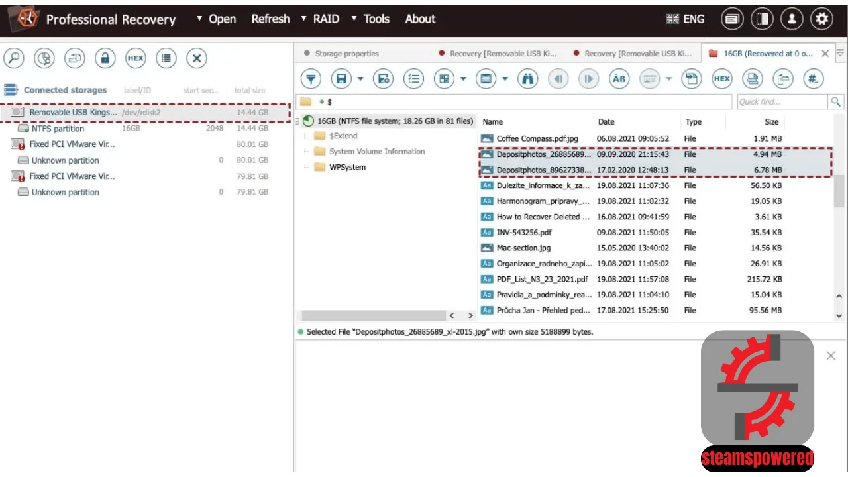
Task: Click the AB rename icon
Action: click(x=619, y=79)
